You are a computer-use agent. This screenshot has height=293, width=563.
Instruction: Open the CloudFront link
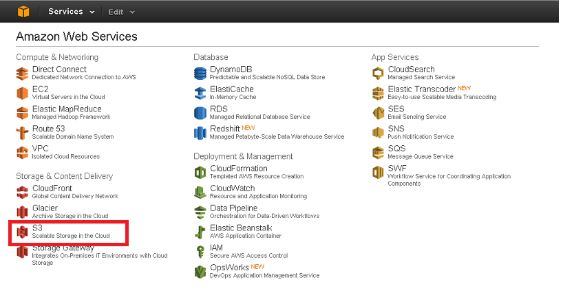(x=52, y=188)
